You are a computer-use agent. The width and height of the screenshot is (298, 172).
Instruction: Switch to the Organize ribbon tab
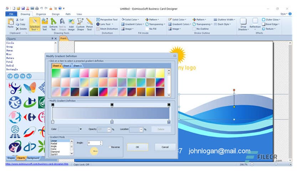pos(41,14)
